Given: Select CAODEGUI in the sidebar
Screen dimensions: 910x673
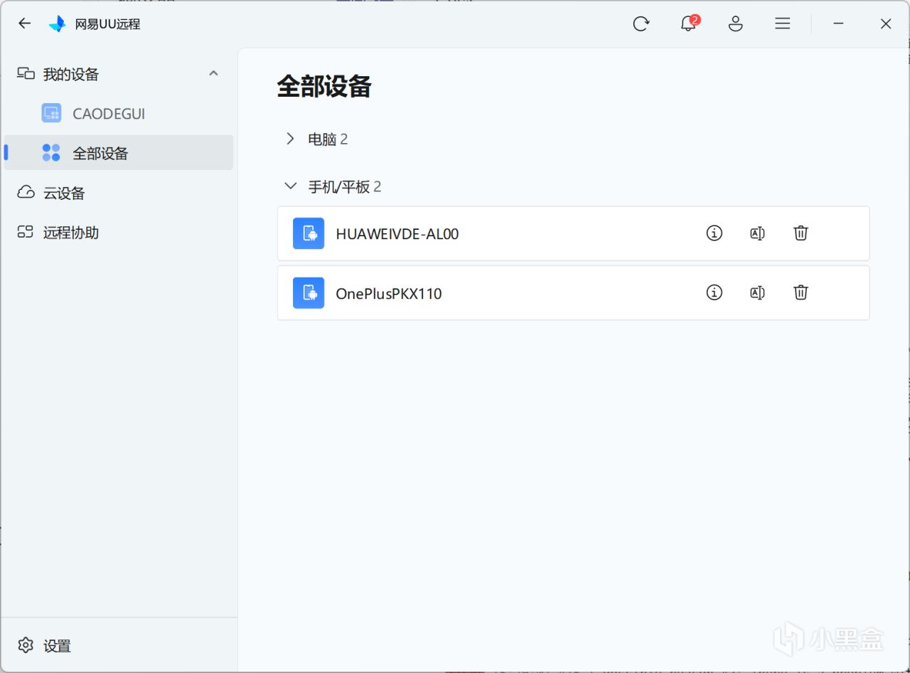Looking at the screenshot, I should click(119, 114).
